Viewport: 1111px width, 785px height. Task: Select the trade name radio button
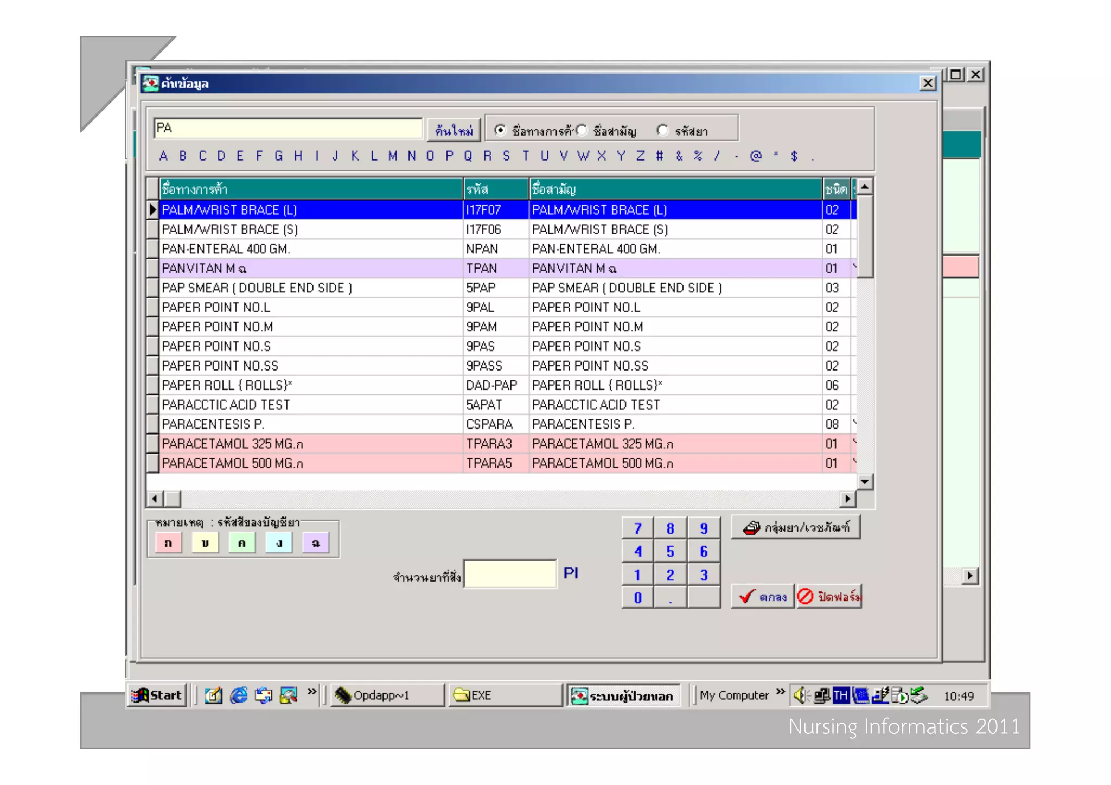tap(500, 130)
